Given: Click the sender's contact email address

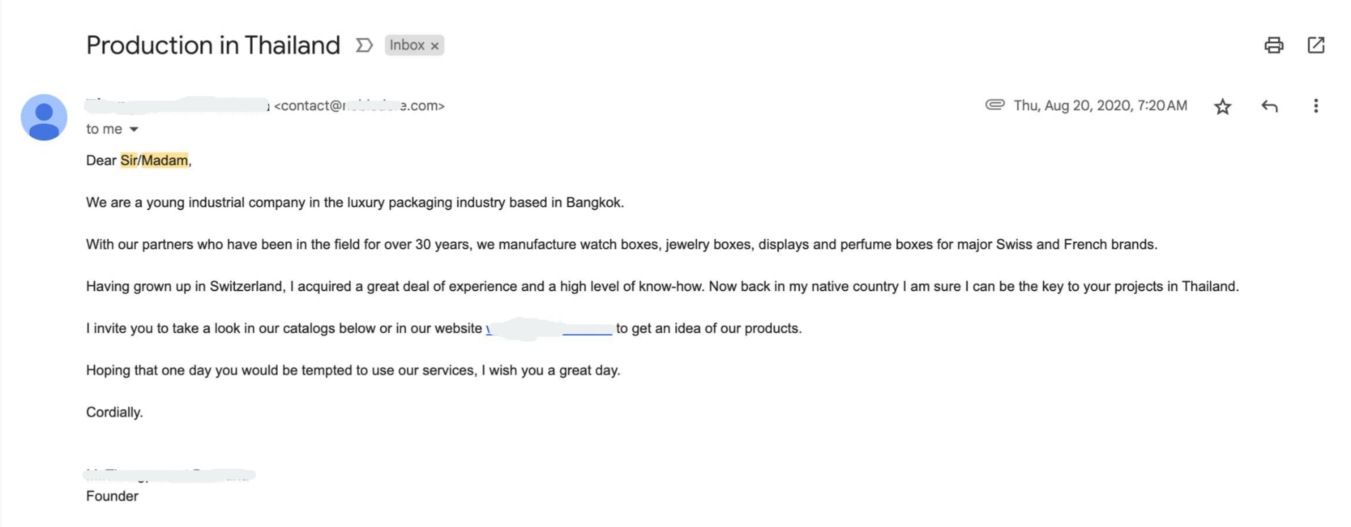Looking at the screenshot, I should coord(360,105).
